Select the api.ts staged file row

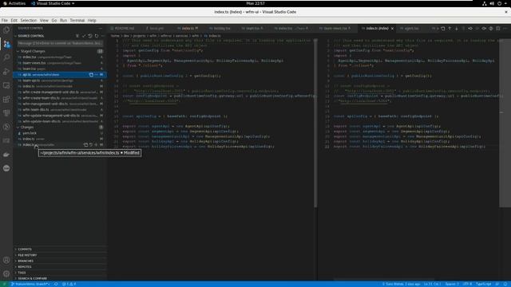pyautogui.click(x=60, y=74)
